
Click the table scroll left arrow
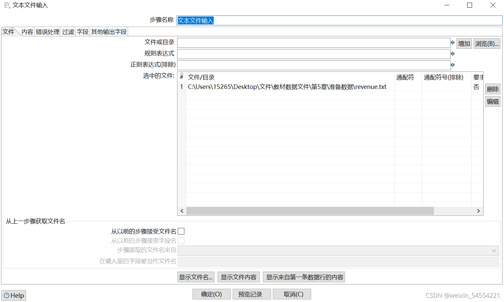point(182,211)
